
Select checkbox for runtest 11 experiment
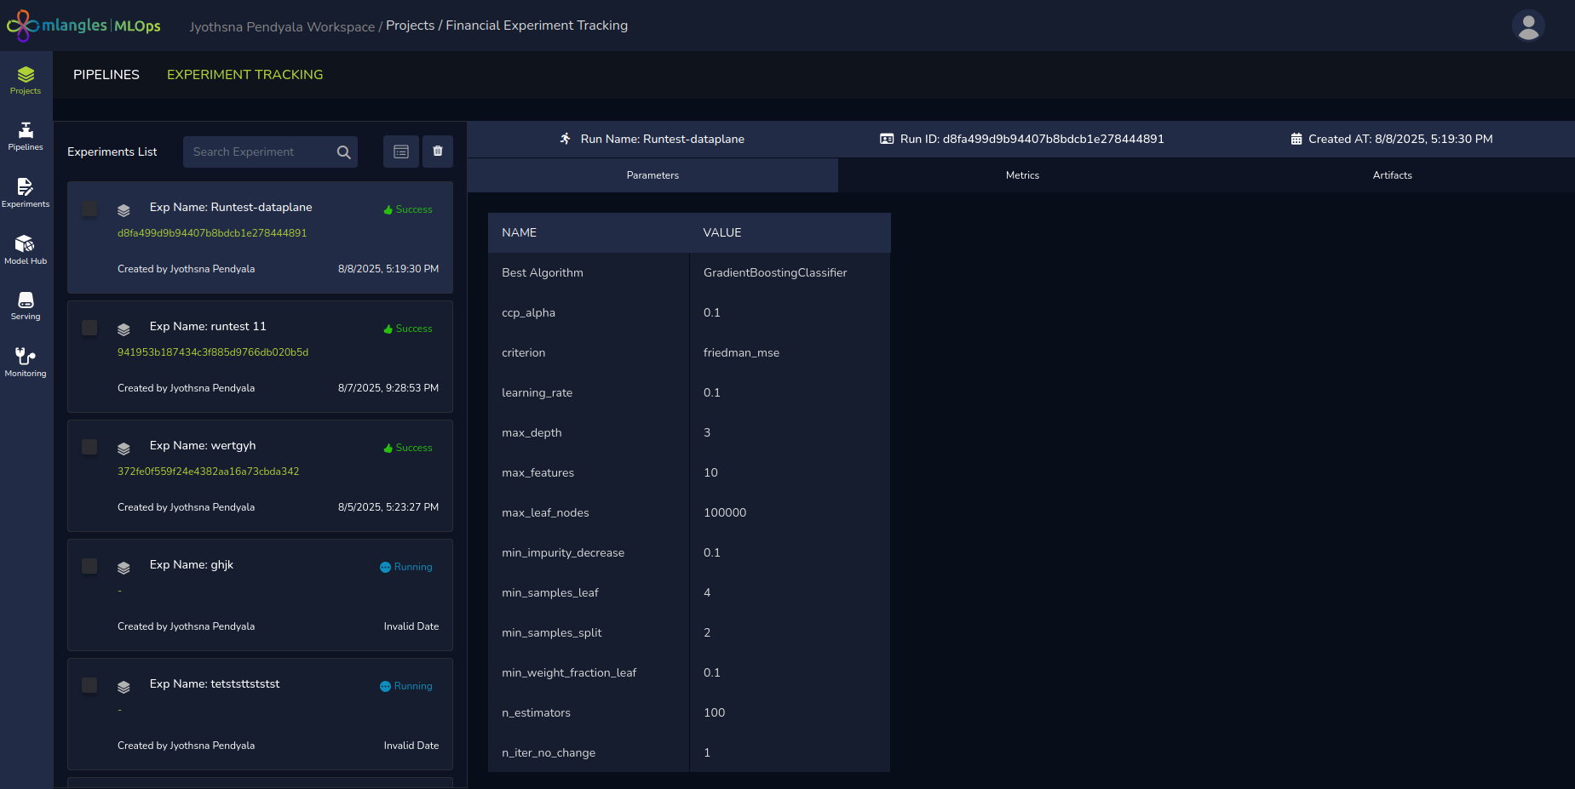pos(89,328)
